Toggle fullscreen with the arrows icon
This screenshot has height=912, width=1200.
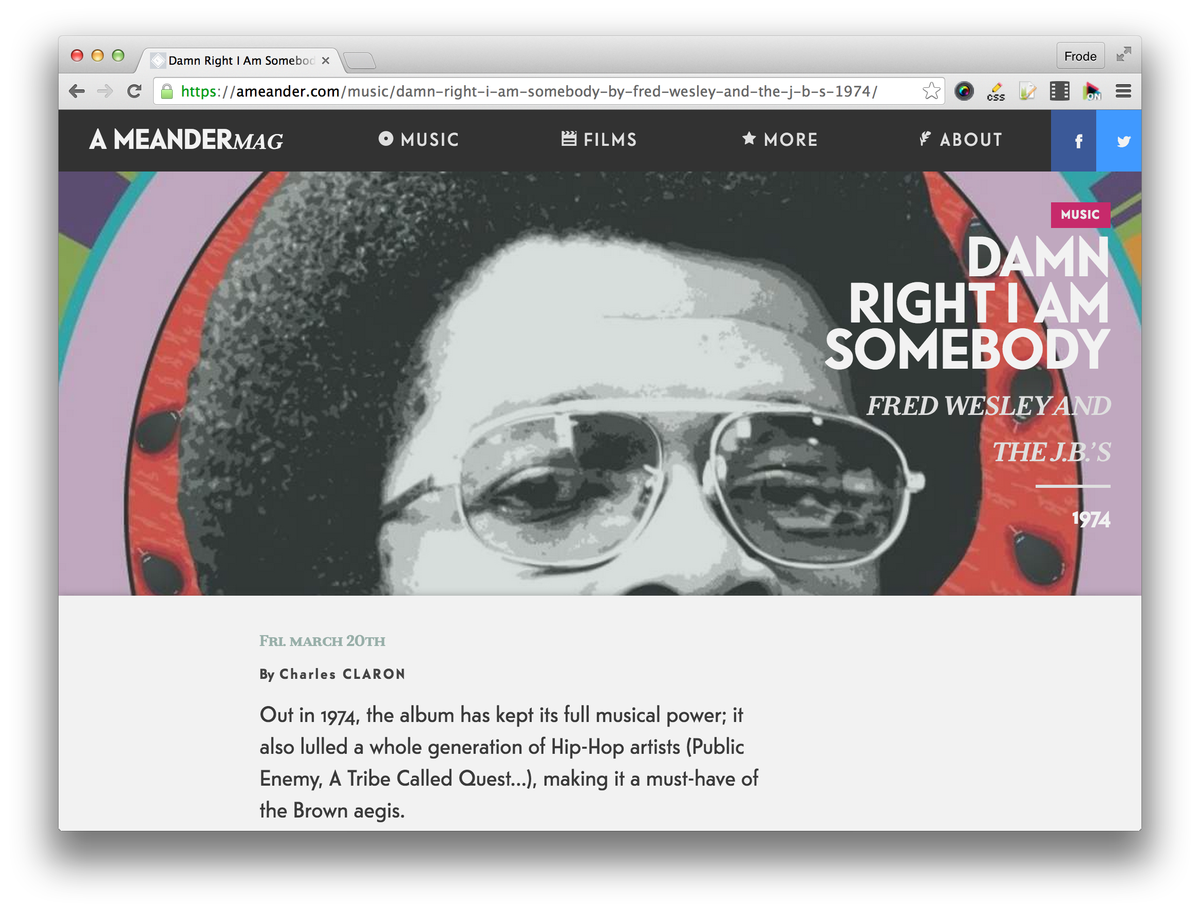point(1123,55)
